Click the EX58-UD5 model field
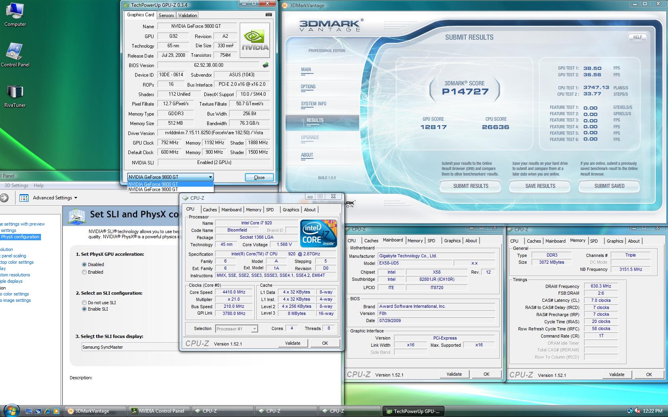 (415, 263)
